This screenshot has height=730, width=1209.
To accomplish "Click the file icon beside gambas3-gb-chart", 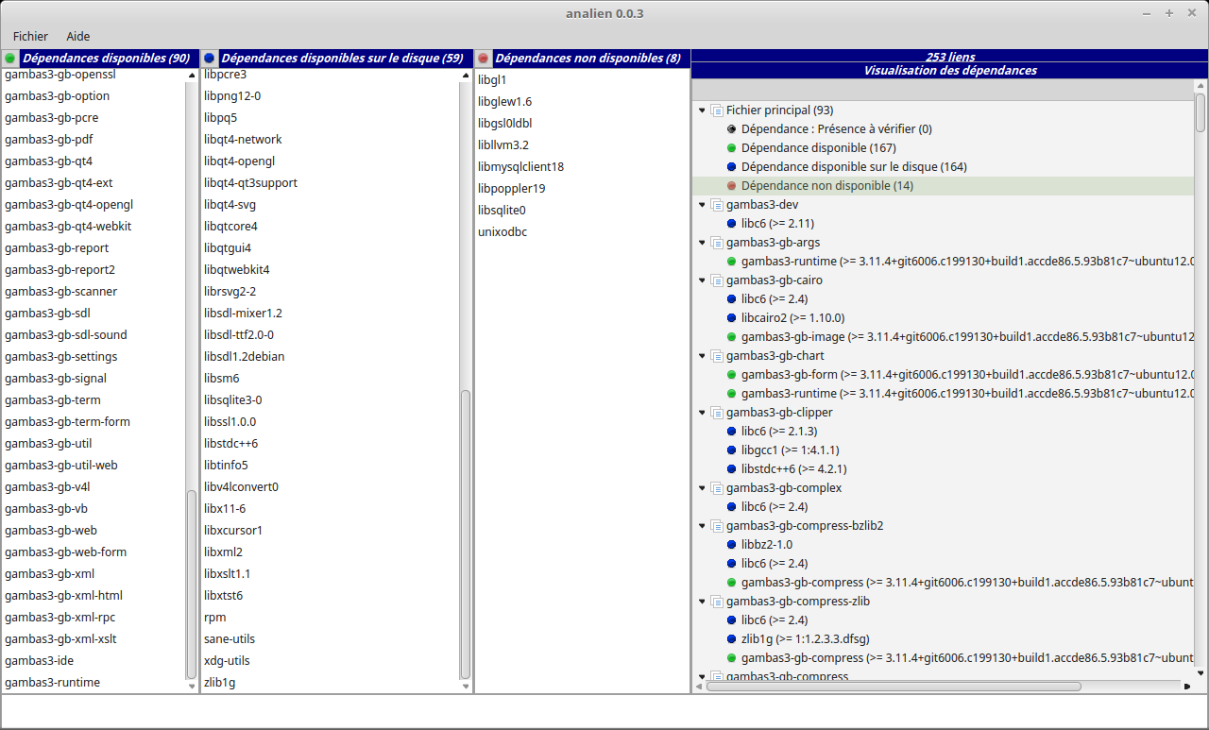I will click(x=716, y=355).
